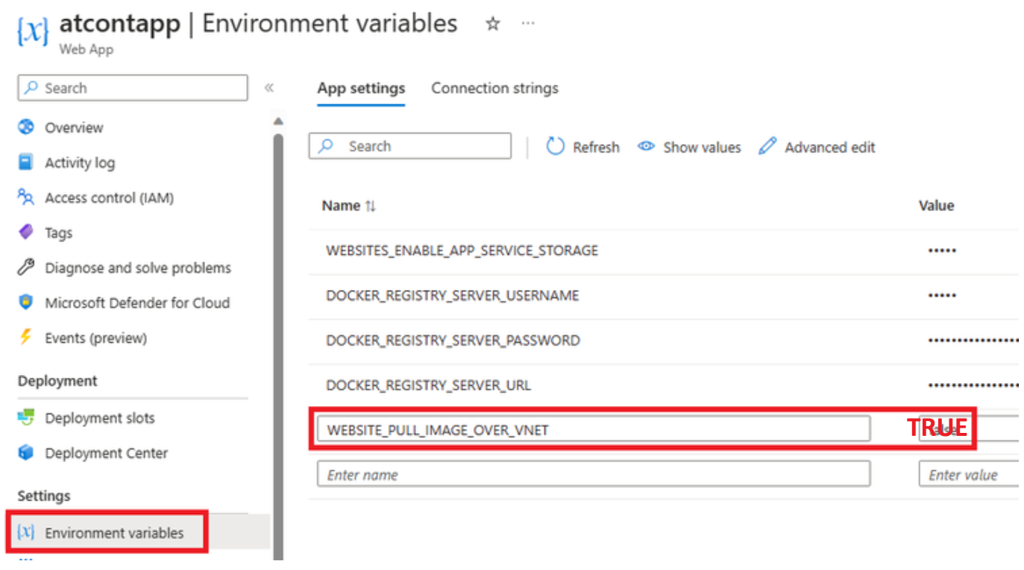Open Diagnose and solve problems
Screen dimensions: 1024x570
[x=138, y=267]
